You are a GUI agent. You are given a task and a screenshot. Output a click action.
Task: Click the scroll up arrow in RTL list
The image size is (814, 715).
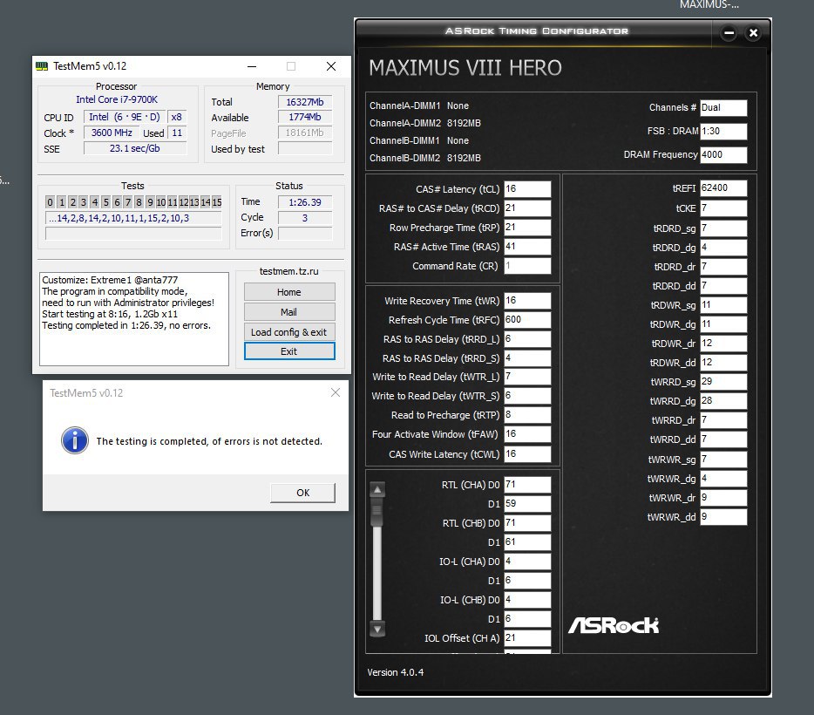377,489
